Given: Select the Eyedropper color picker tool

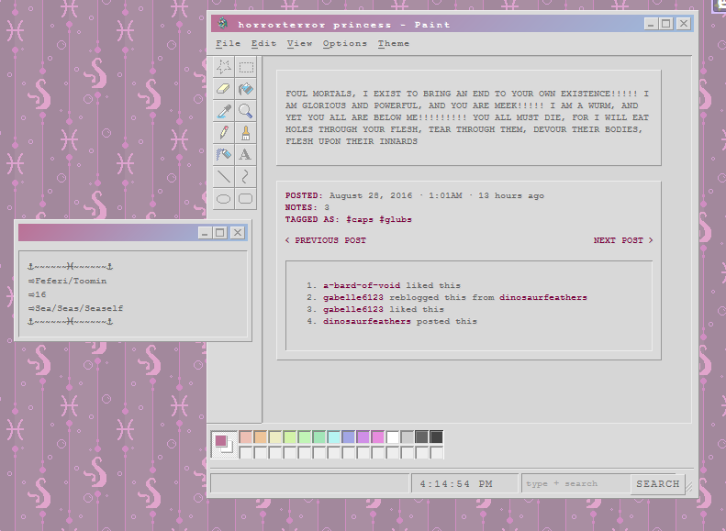Looking at the screenshot, I should click(224, 111).
